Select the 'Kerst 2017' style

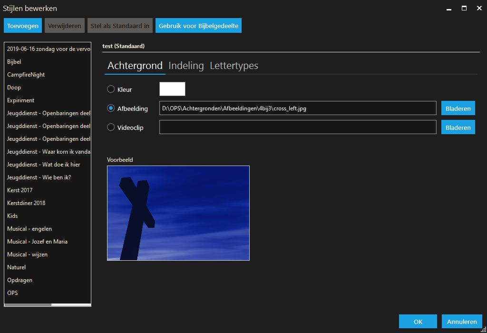(x=48, y=190)
